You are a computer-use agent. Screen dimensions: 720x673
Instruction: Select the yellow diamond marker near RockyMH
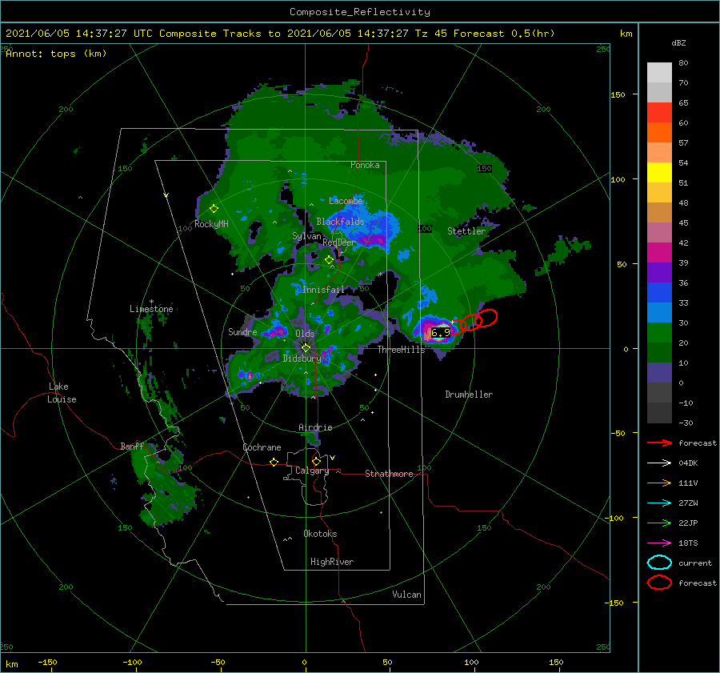coord(214,209)
